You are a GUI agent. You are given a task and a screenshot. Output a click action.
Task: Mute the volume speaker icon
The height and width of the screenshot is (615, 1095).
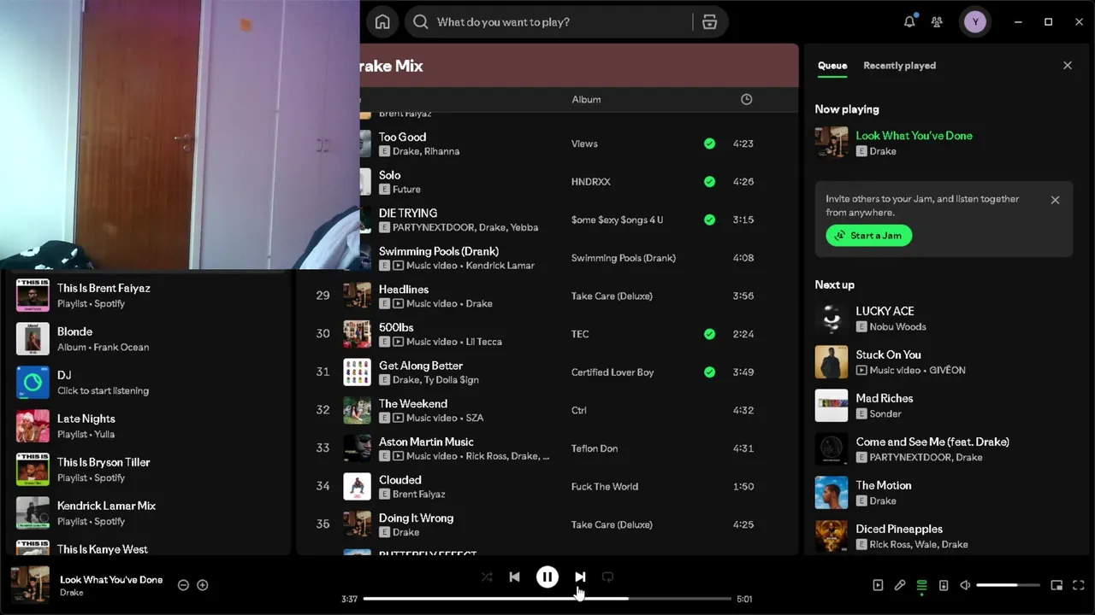pyautogui.click(x=965, y=585)
